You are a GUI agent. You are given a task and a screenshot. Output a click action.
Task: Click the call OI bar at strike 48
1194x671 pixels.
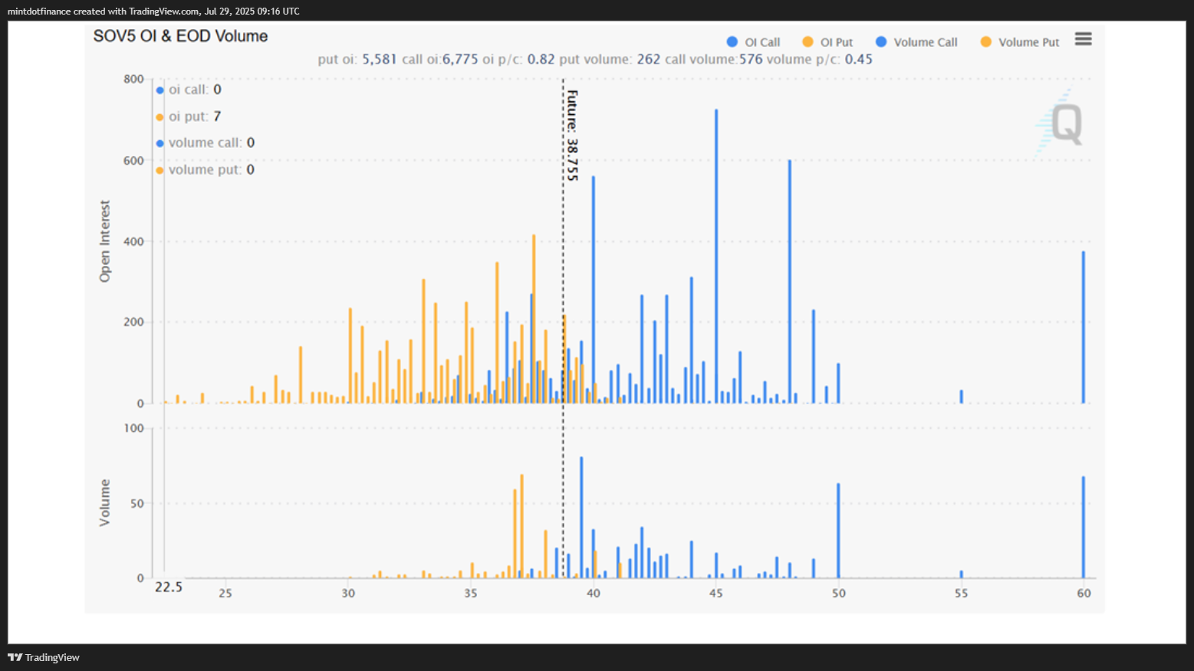789,281
